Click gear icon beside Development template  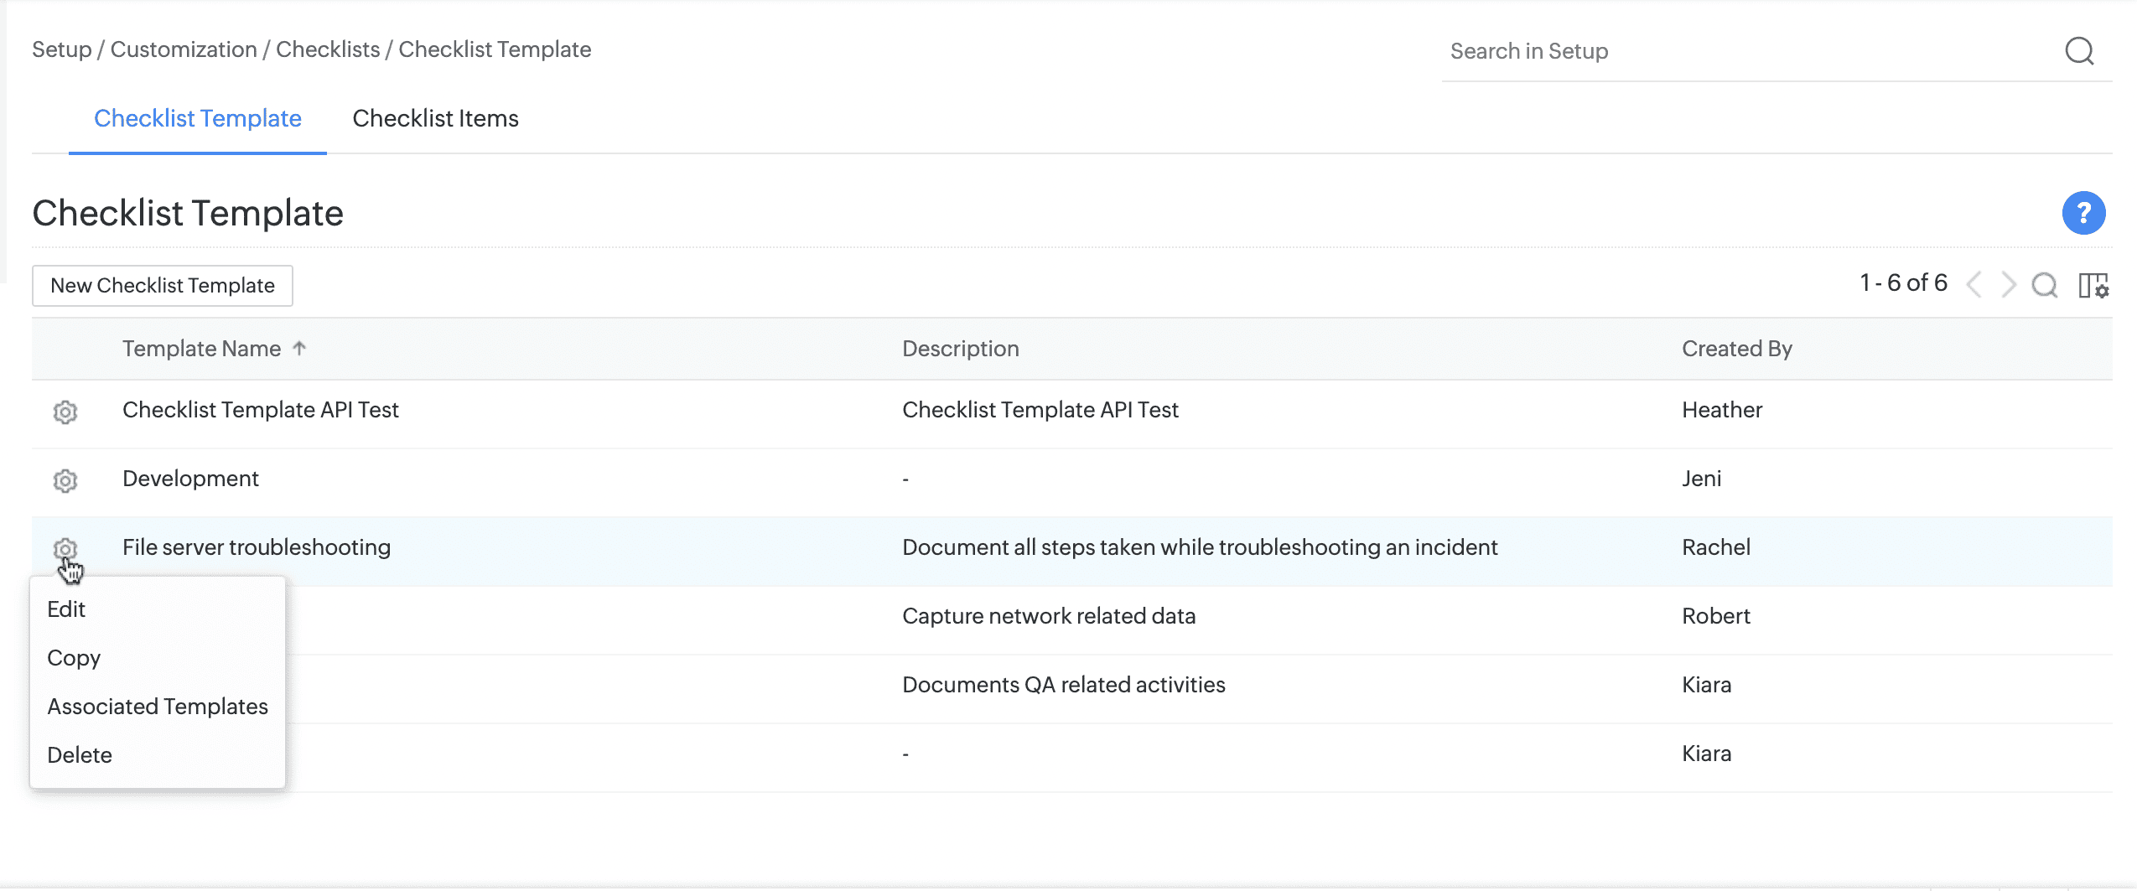(x=65, y=480)
